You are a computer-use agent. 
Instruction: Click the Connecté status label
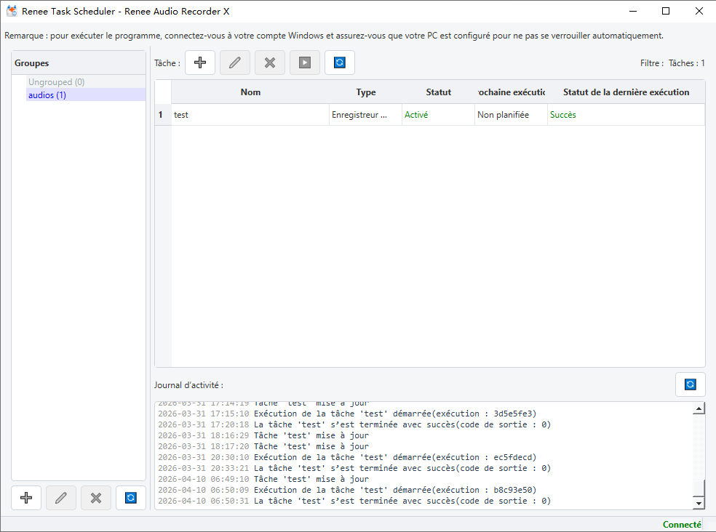click(x=682, y=525)
